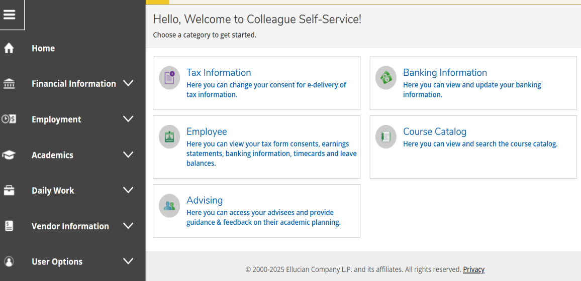Select the Academics graduation cap icon
This screenshot has height=281, width=581.
pos(9,155)
